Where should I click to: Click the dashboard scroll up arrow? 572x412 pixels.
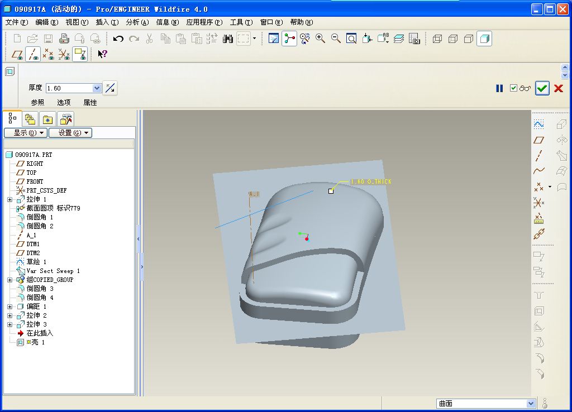click(x=565, y=68)
